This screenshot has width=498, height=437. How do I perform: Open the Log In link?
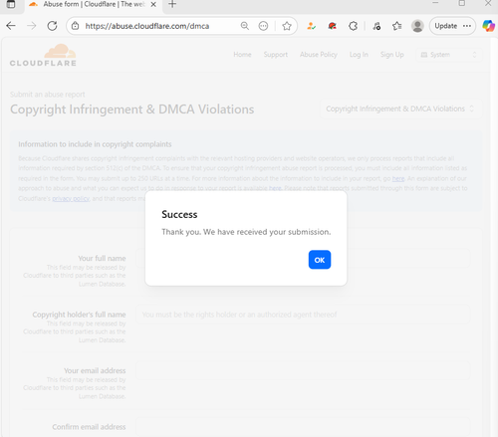click(359, 55)
